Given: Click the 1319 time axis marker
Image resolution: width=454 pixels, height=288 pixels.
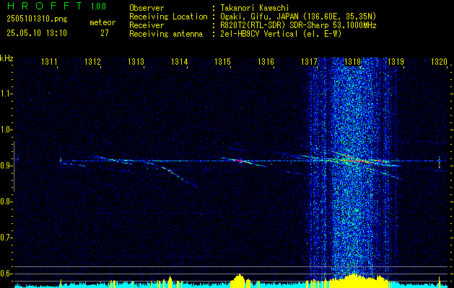Looking at the screenshot, I should coord(396,61).
